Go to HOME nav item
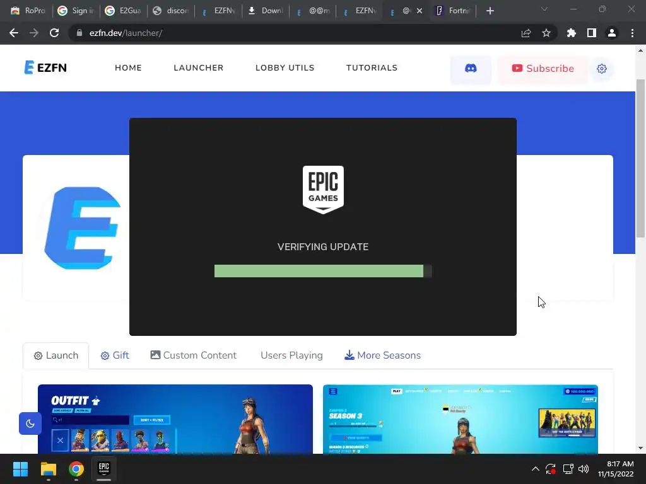 coord(128,68)
